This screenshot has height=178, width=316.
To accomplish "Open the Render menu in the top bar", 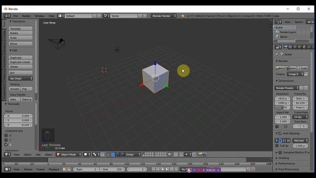I will click(26, 16).
